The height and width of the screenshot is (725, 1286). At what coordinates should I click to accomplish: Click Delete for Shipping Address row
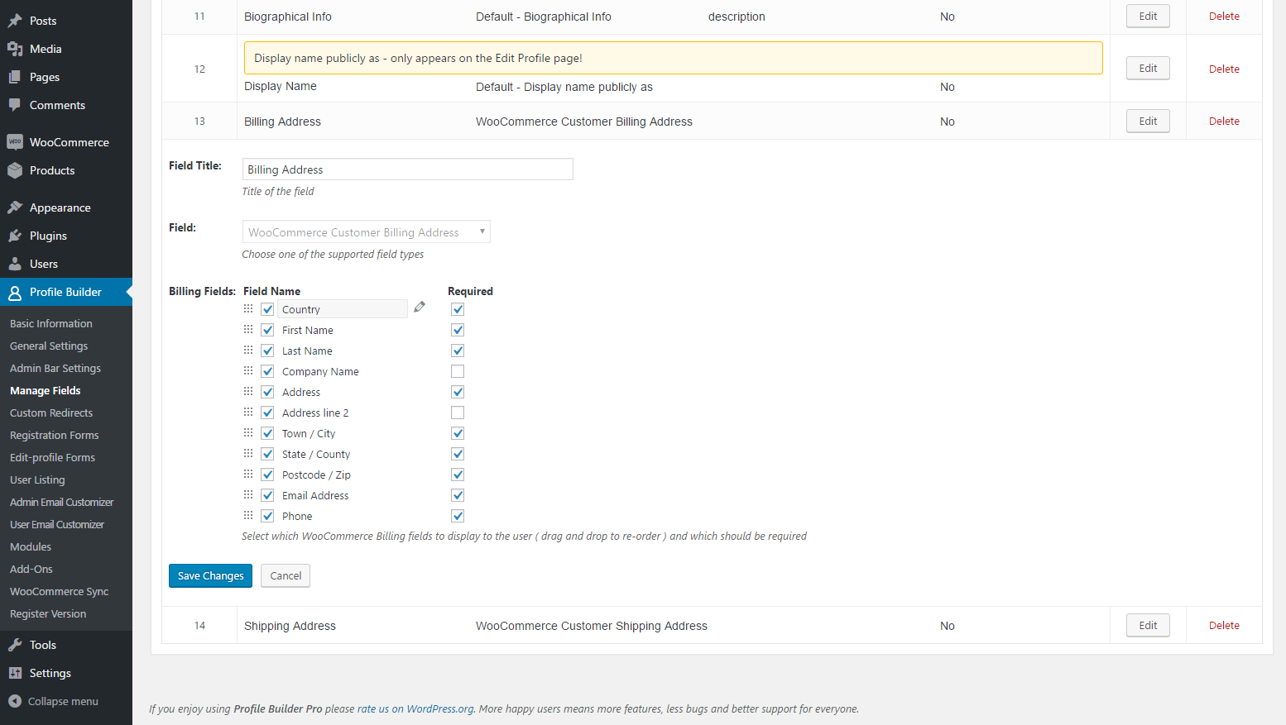(1224, 625)
